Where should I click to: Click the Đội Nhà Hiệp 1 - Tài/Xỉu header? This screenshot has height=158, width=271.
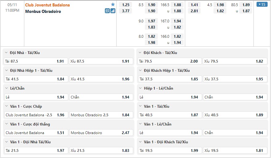[31, 71]
